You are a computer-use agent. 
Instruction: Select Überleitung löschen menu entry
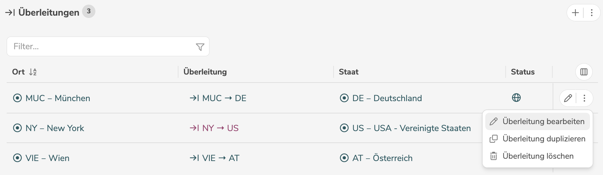coord(538,156)
